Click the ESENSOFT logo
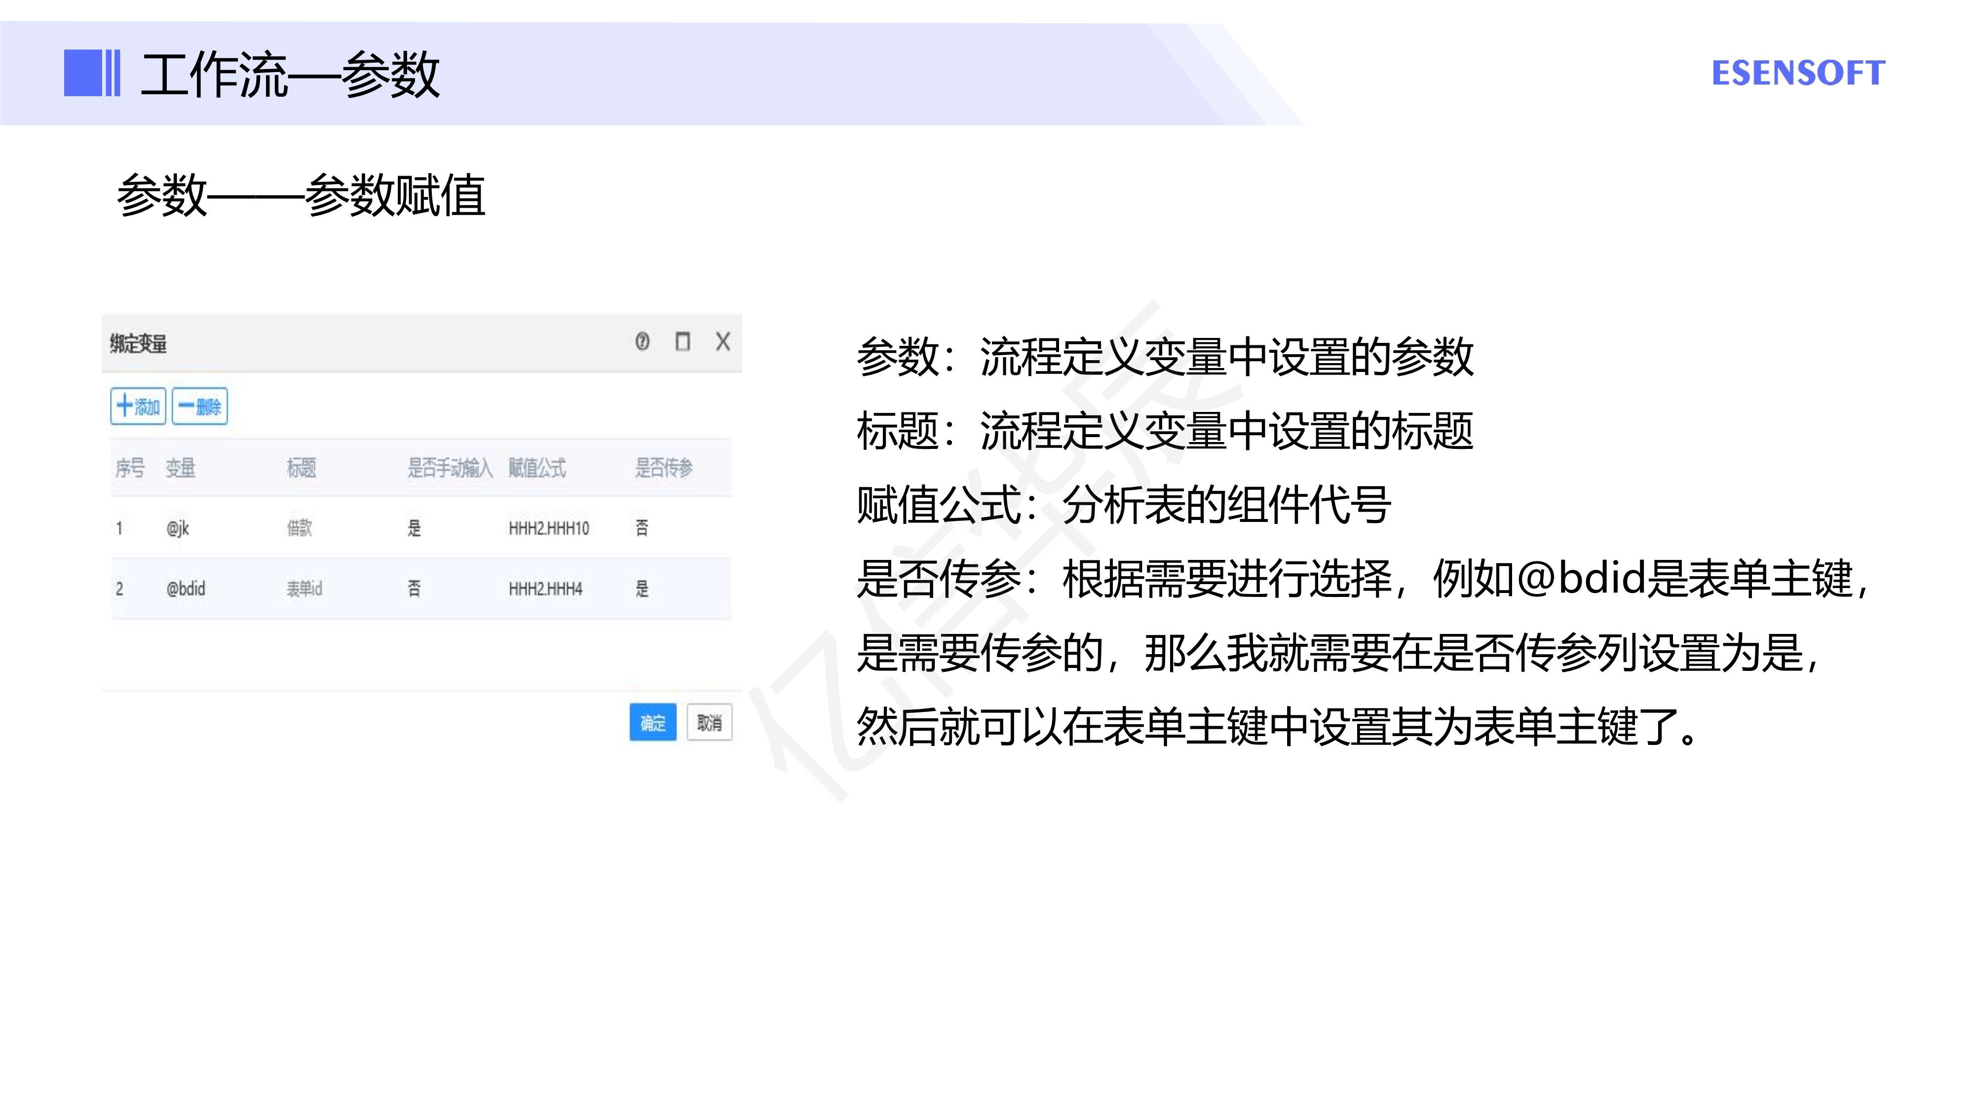The height and width of the screenshot is (1110, 1974). [x=1798, y=74]
